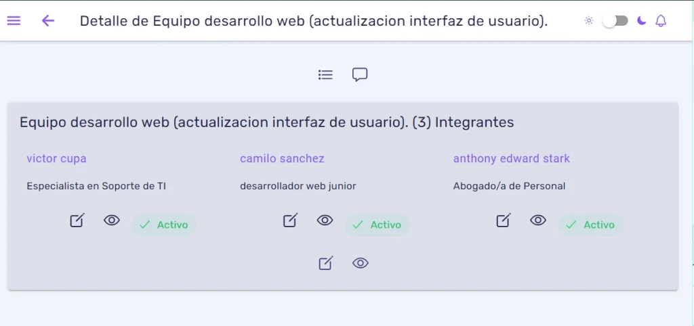The width and height of the screenshot is (694, 326).
Task: Open camilo sanchez's profile link
Action: click(283, 158)
